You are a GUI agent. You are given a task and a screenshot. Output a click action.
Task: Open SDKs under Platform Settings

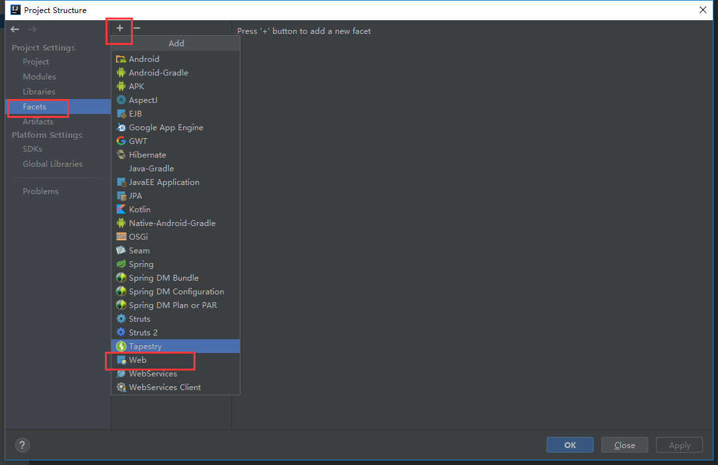pyautogui.click(x=33, y=149)
